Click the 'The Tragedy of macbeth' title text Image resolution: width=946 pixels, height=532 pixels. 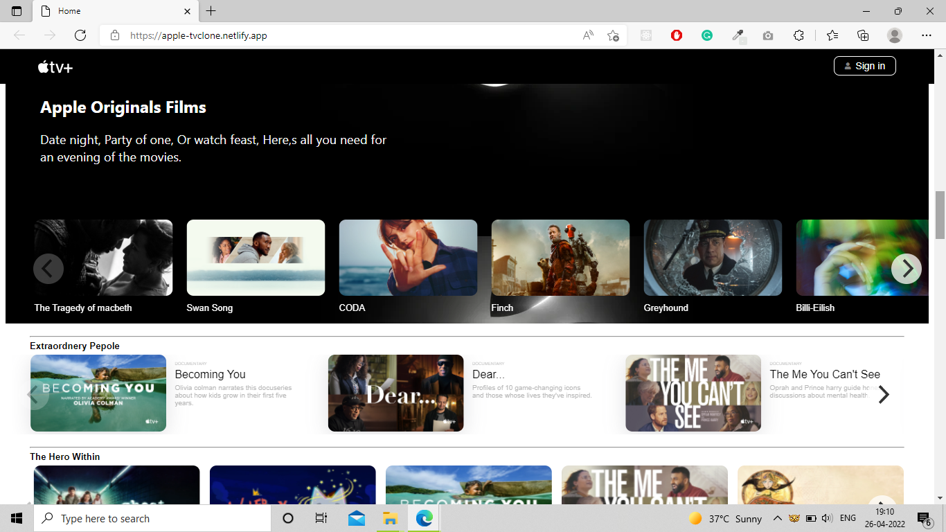click(x=83, y=308)
